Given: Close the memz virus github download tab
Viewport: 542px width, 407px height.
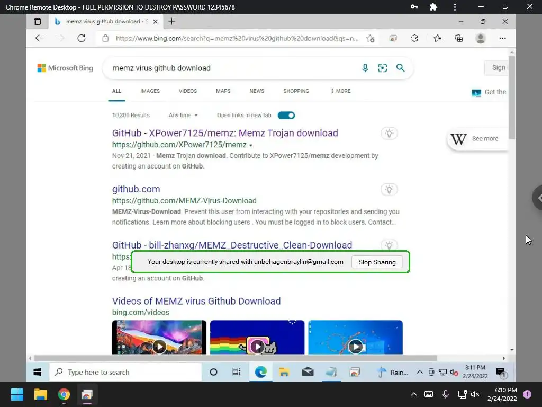Looking at the screenshot, I should coord(155,21).
